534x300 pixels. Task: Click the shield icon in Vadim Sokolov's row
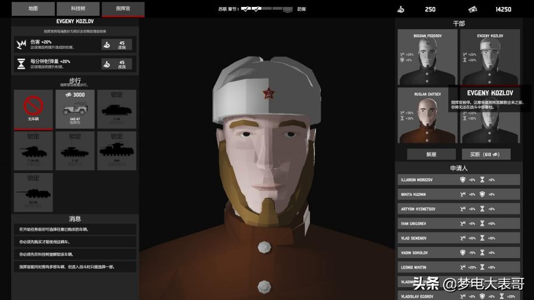462,253
